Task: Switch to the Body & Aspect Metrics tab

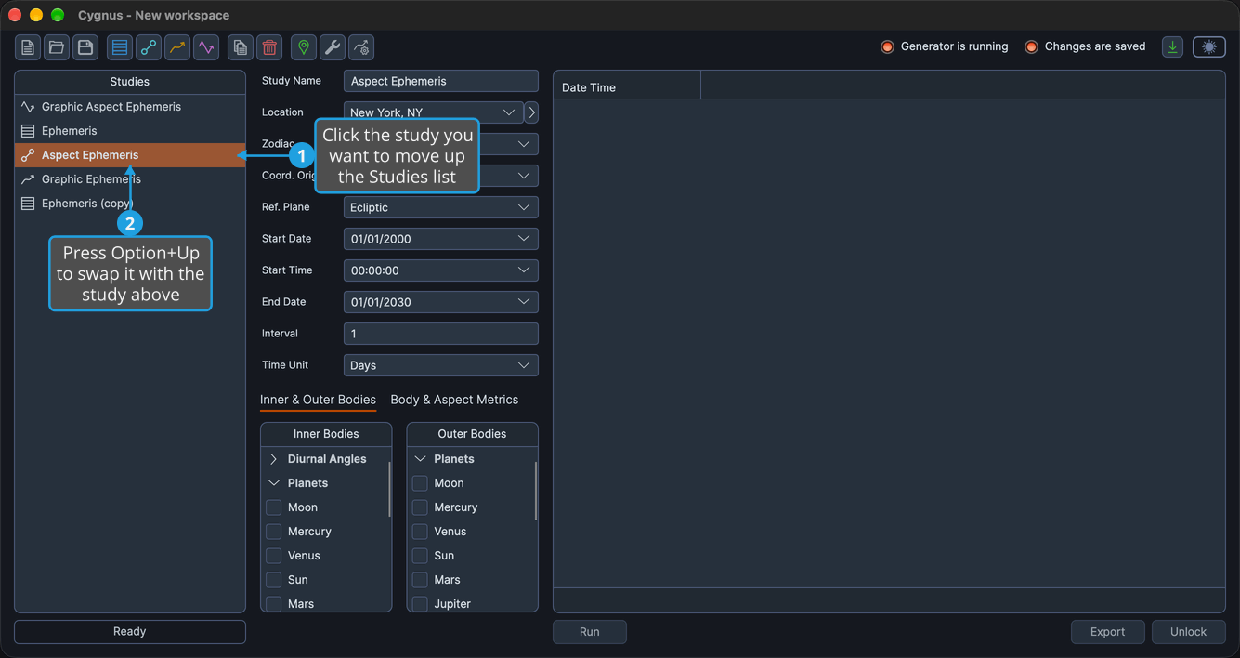Action: click(454, 400)
